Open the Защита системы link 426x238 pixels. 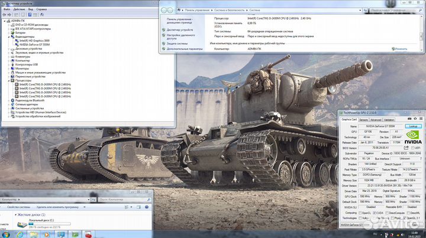[177, 44]
